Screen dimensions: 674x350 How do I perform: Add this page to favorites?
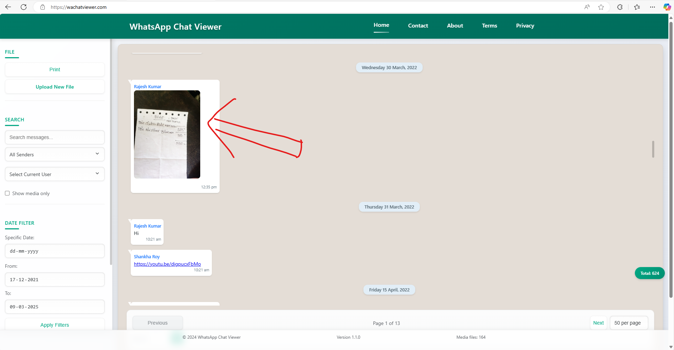coord(601,7)
